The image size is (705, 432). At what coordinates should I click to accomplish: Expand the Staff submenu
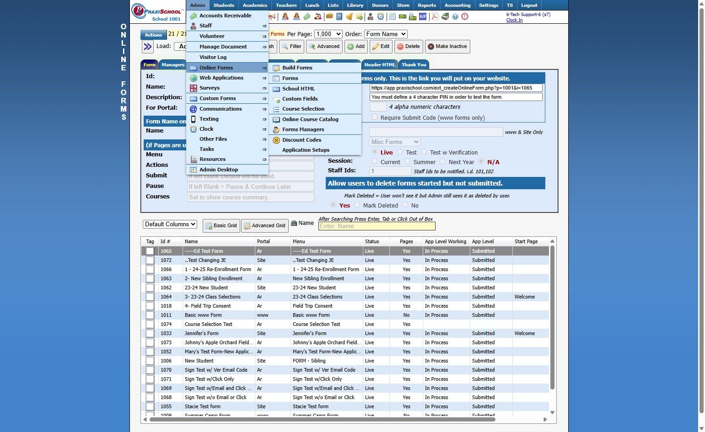227,26
